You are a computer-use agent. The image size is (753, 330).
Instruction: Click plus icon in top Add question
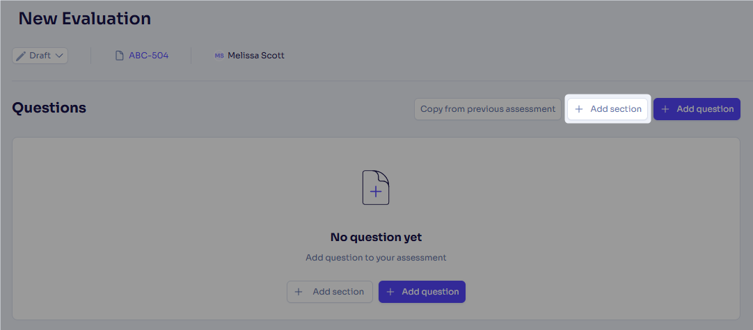(665, 109)
